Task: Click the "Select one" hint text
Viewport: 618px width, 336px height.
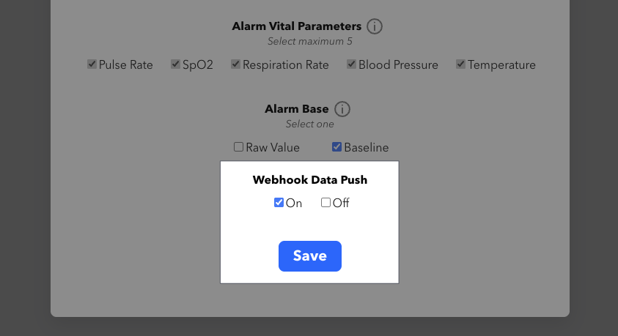Action: point(310,124)
